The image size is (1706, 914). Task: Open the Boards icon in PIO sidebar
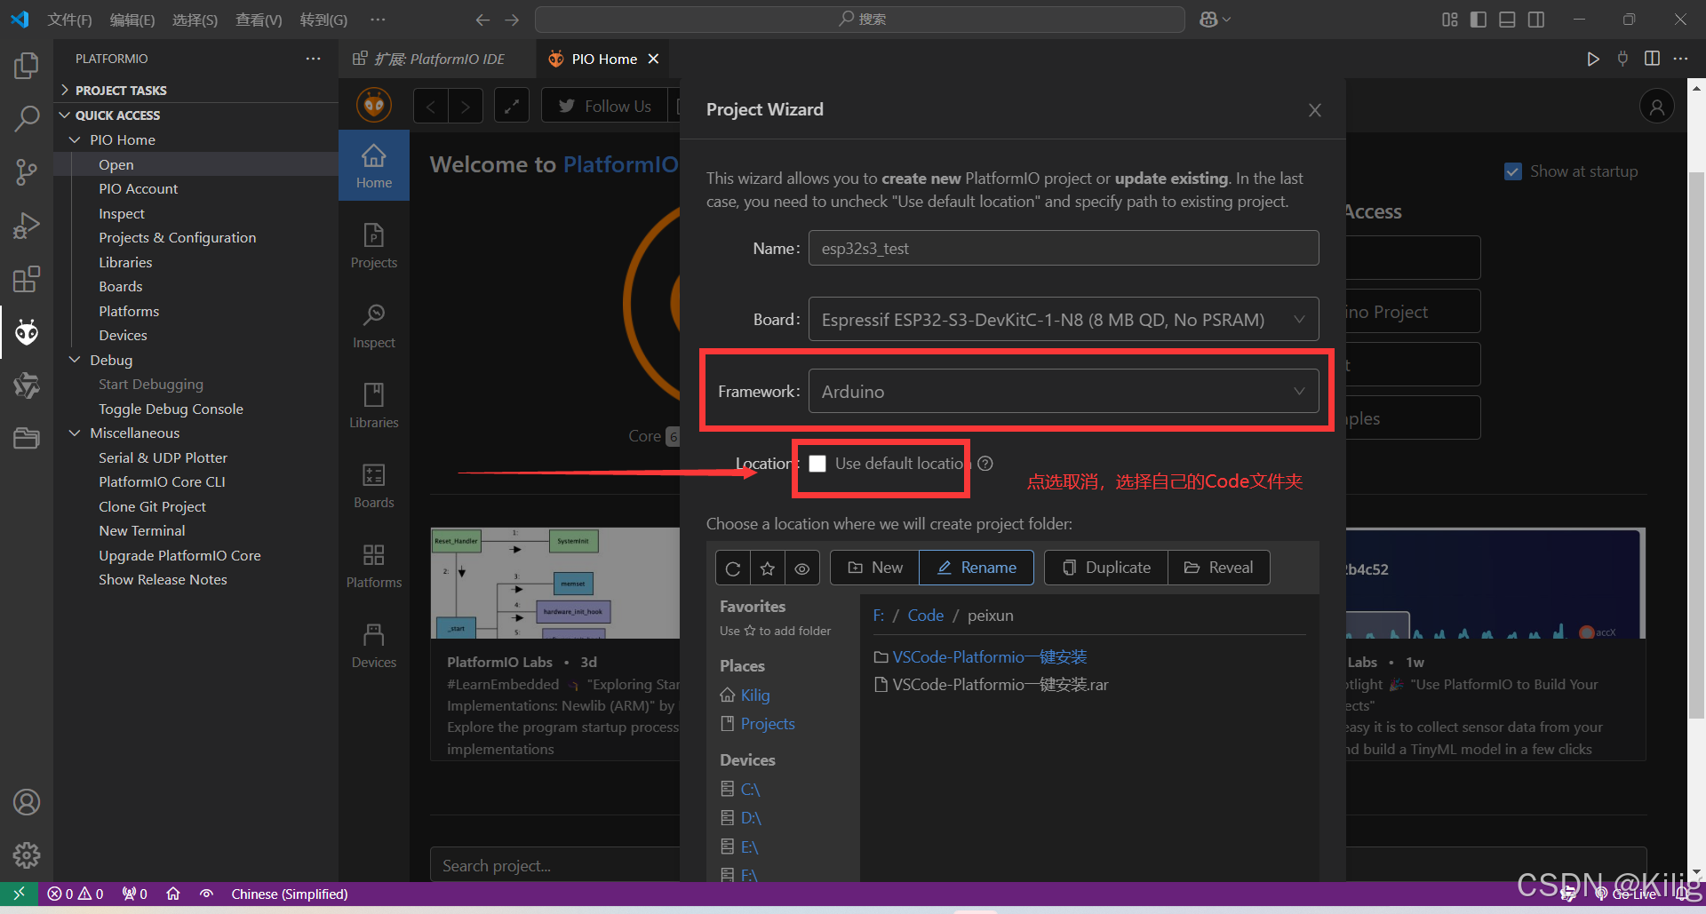374,486
